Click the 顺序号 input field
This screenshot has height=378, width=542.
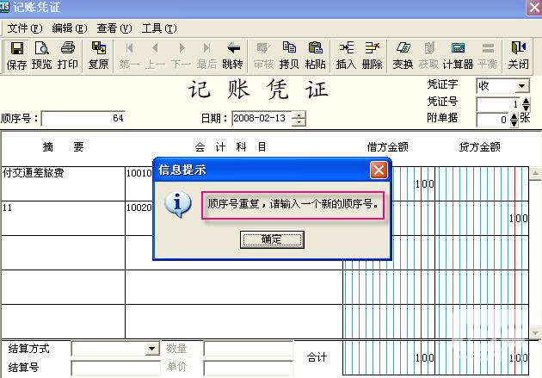point(83,119)
